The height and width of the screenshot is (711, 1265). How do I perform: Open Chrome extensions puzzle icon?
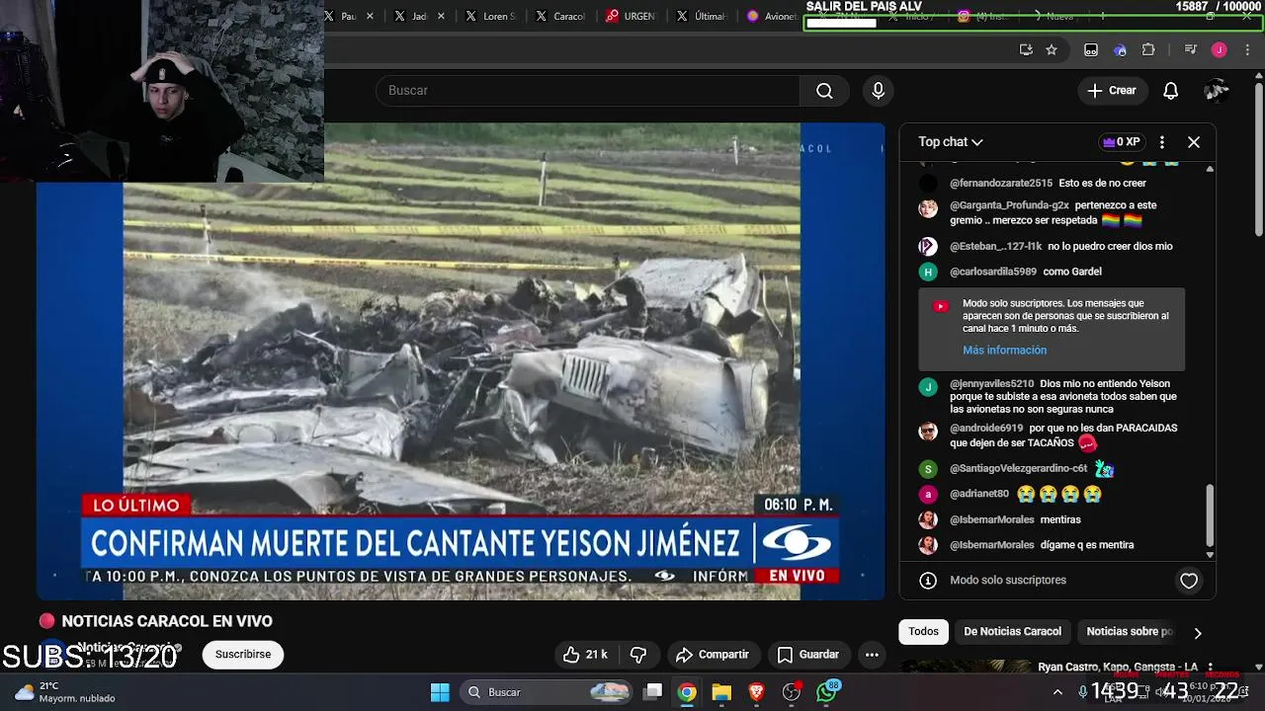click(1148, 50)
